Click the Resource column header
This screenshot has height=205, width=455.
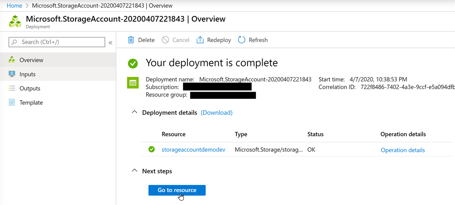(x=174, y=134)
